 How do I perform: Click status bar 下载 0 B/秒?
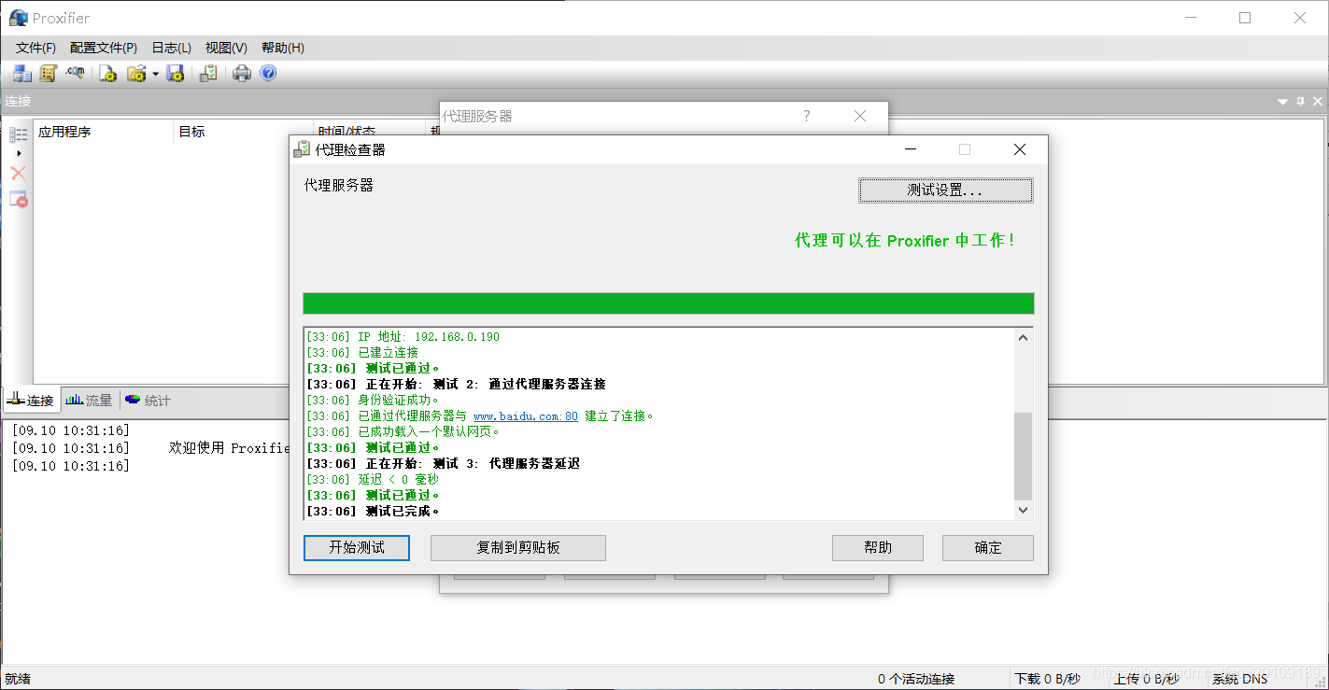click(x=1048, y=679)
